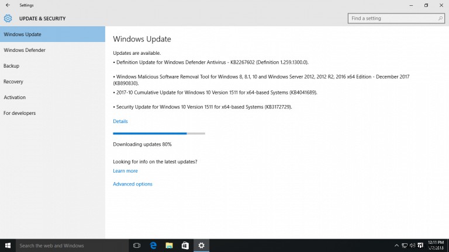
Task: Click the Search the web and Windows box
Action: point(72,246)
